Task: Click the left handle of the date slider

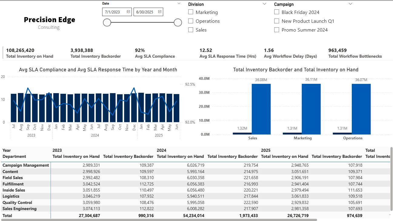Action: click(107, 22)
